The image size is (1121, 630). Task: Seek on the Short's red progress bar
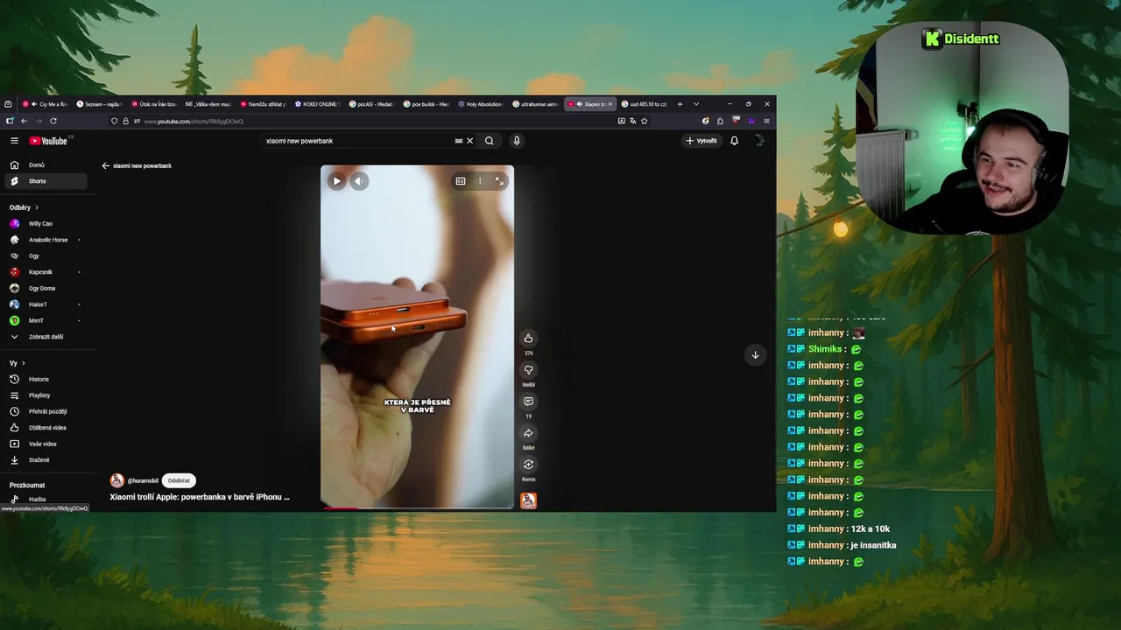point(417,507)
